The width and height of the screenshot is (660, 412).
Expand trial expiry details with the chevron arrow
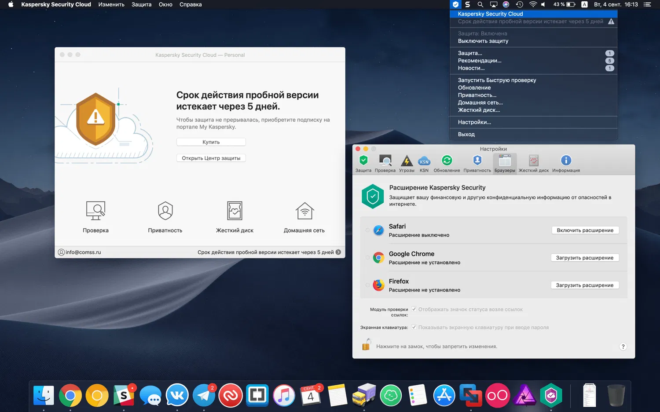tap(338, 252)
